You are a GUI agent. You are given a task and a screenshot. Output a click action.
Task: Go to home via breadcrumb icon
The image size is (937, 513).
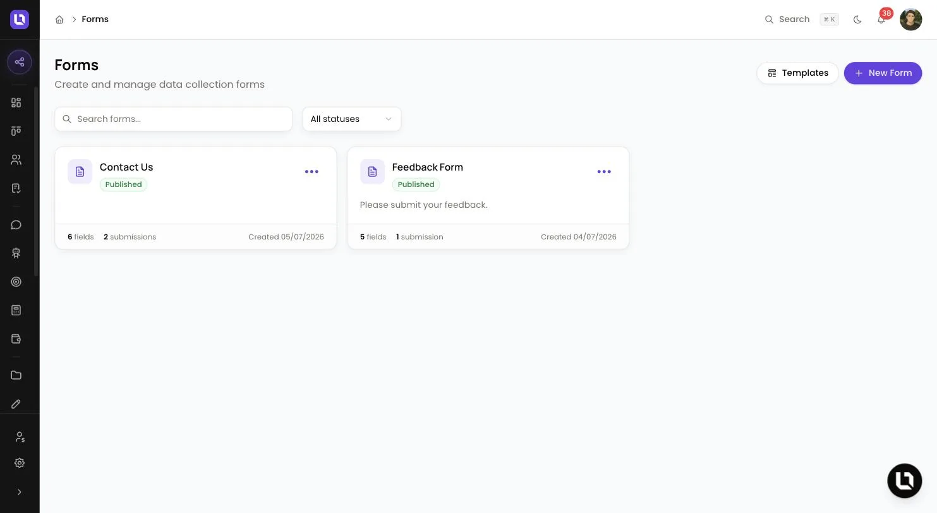[59, 20]
